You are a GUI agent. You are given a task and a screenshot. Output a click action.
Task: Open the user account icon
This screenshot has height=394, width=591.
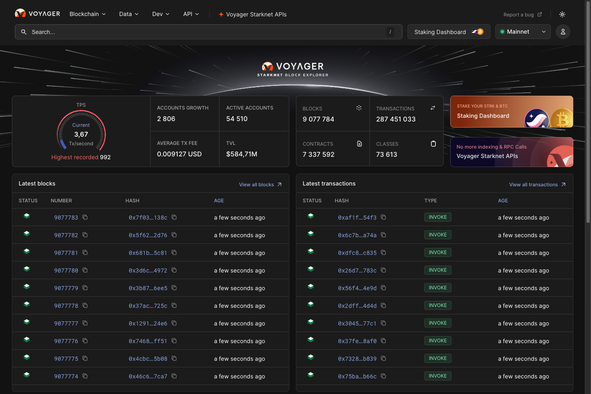click(x=563, y=32)
